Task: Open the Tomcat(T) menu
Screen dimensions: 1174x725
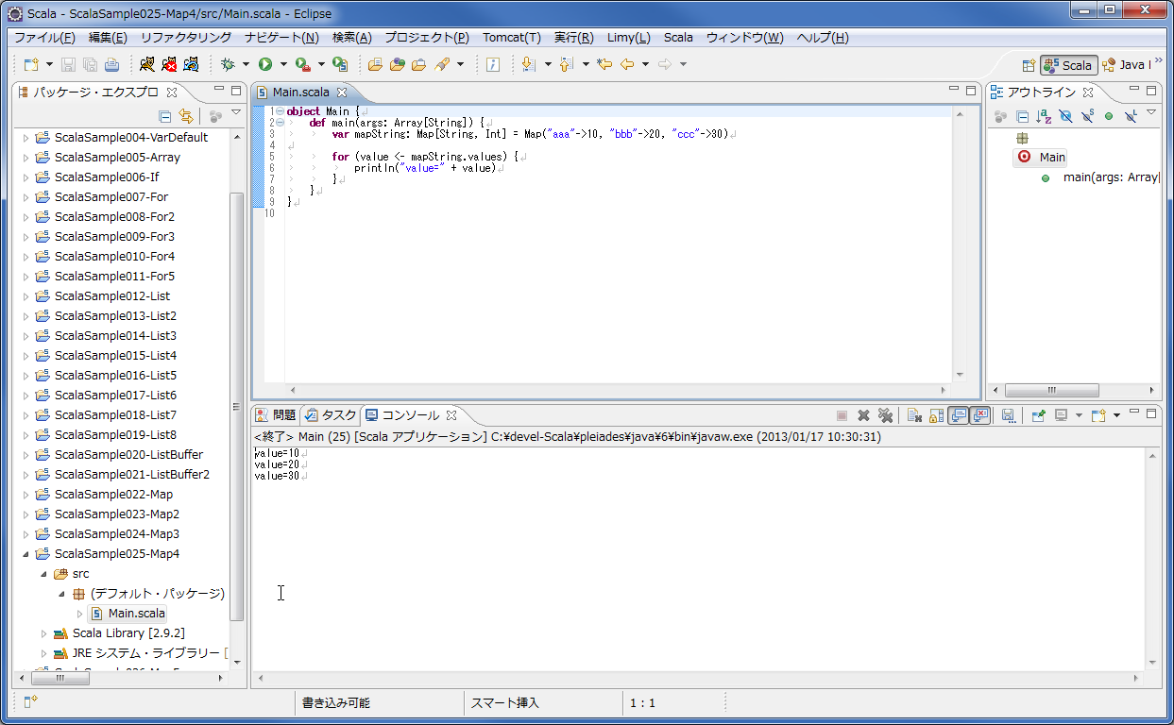Action: (x=510, y=38)
